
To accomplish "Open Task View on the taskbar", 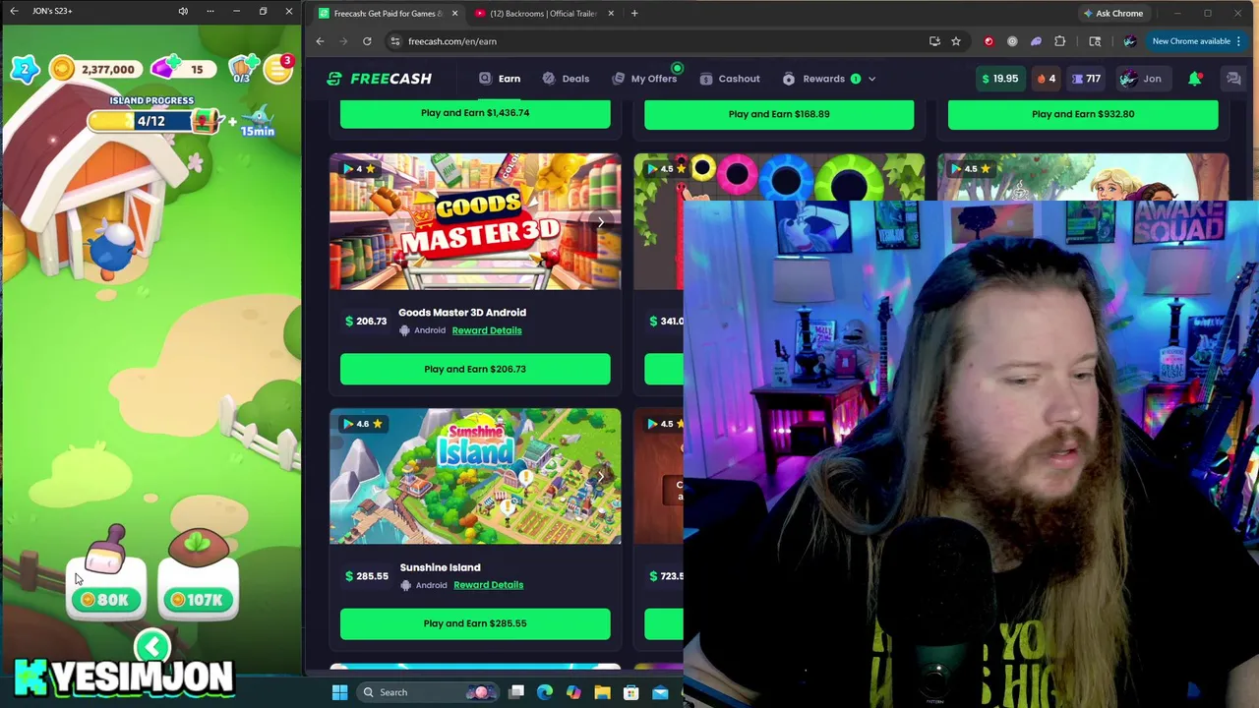I will 516,692.
